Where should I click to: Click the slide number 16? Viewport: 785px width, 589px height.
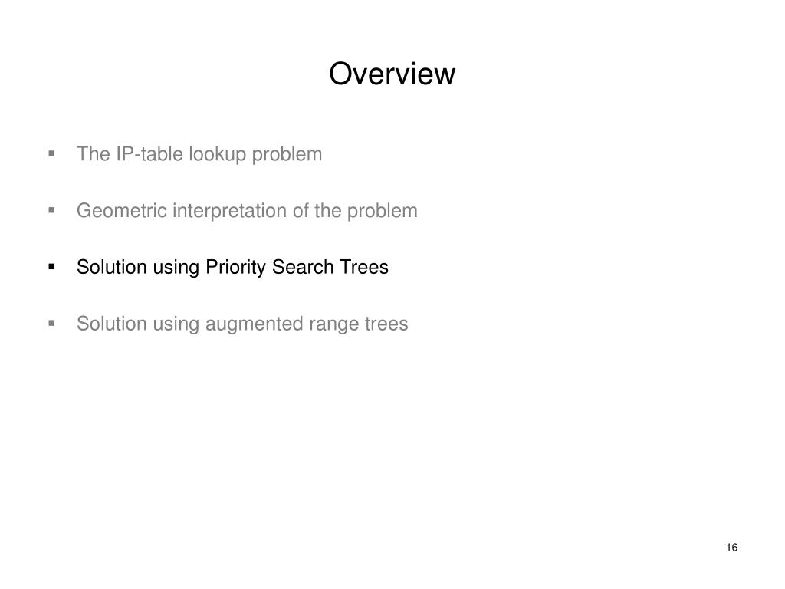[731, 548]
